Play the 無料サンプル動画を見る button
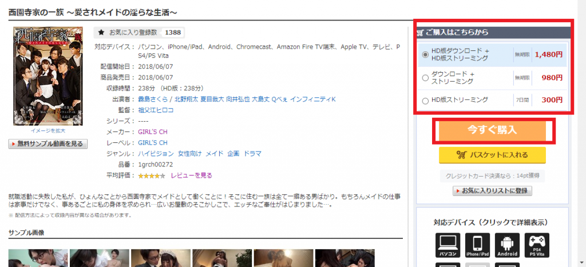The height and width of the screenshot is (267, 586). (49, 144)
